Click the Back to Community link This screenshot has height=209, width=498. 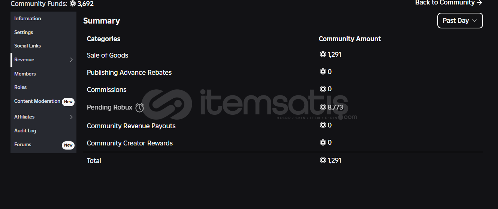(449, 3)
